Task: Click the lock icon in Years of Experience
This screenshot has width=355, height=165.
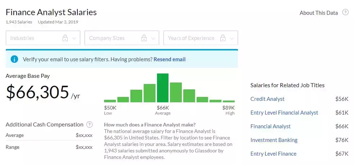Action: tap(223, 38)
